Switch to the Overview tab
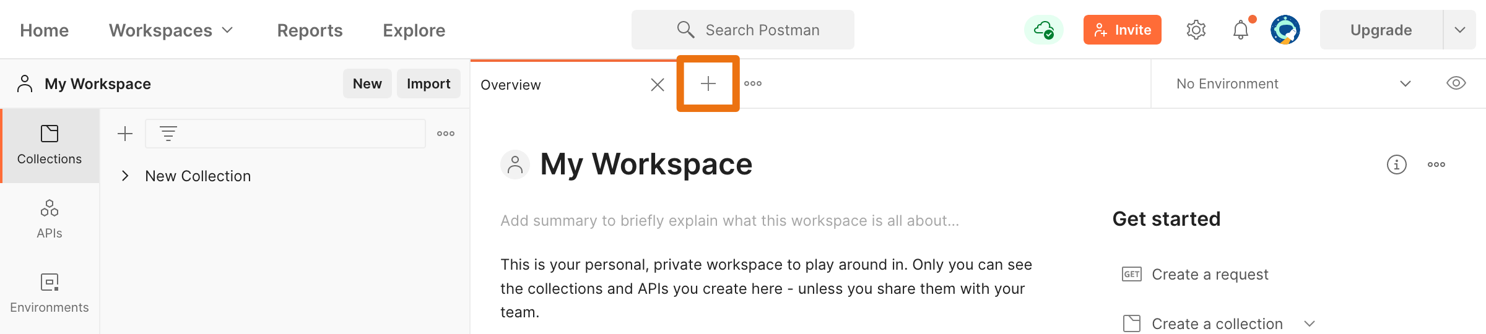 [510, 85]
